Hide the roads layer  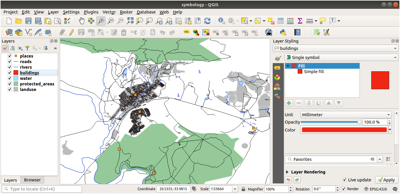pos(10,62)
